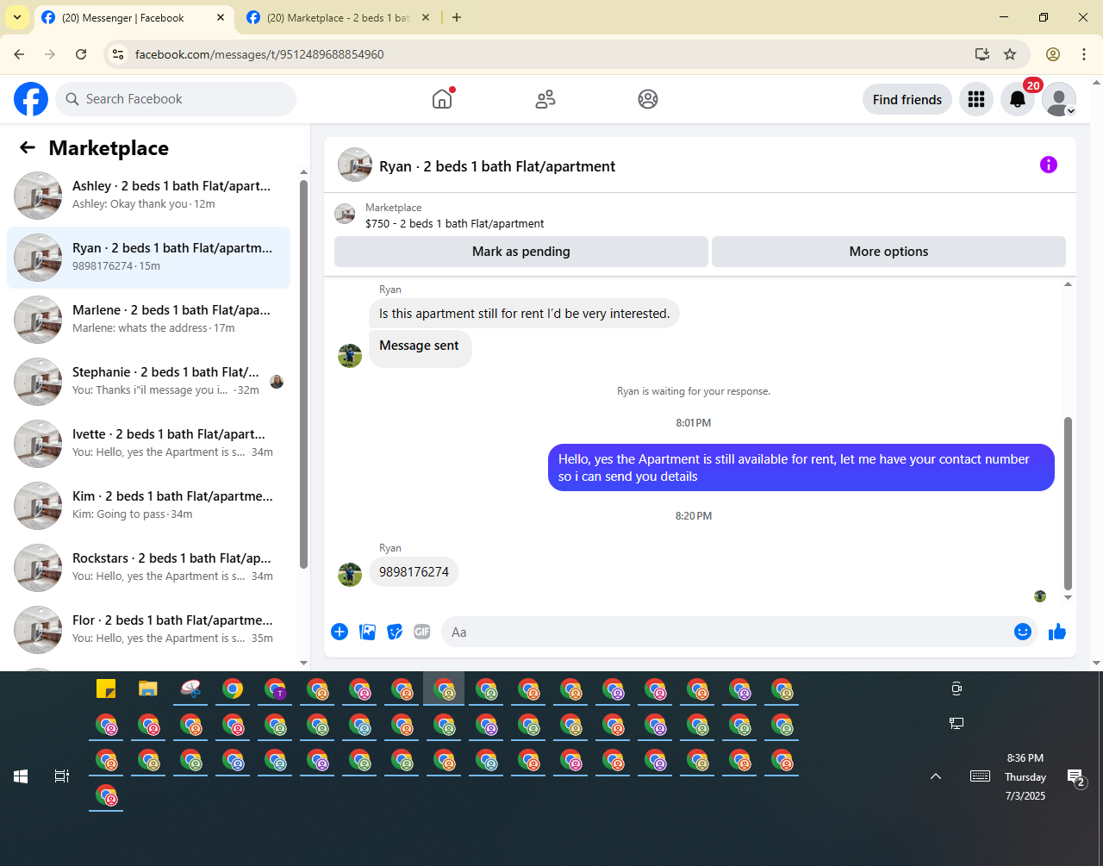The width and height of the screenshot is (1103, 866).
Task: Click the blue sent message bubble
Action: coord(801,468)
